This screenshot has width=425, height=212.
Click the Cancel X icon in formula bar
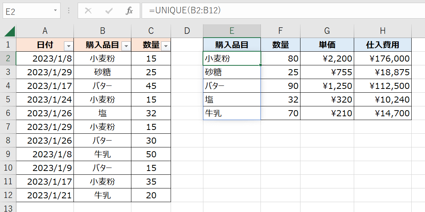click(88, 11)
